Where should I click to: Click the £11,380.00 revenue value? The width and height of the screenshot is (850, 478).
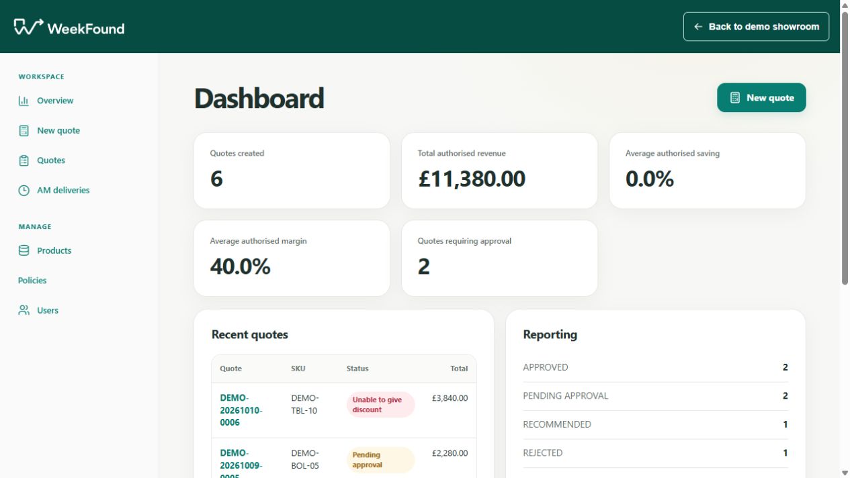click(x=472, y=179)
